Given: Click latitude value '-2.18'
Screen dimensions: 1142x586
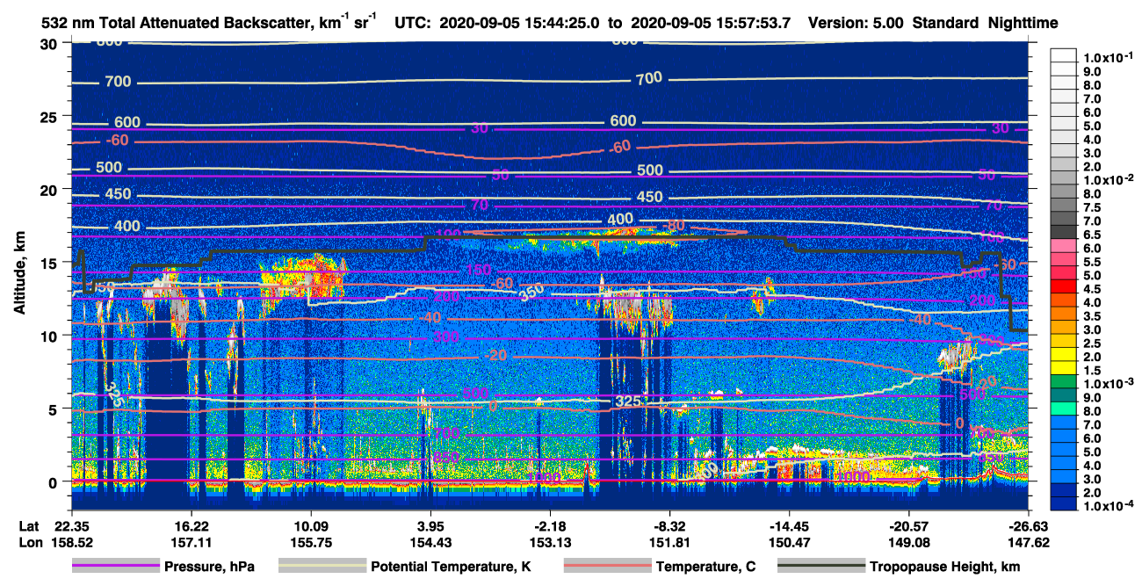Looking at the screenshot, I should [550, 525].
